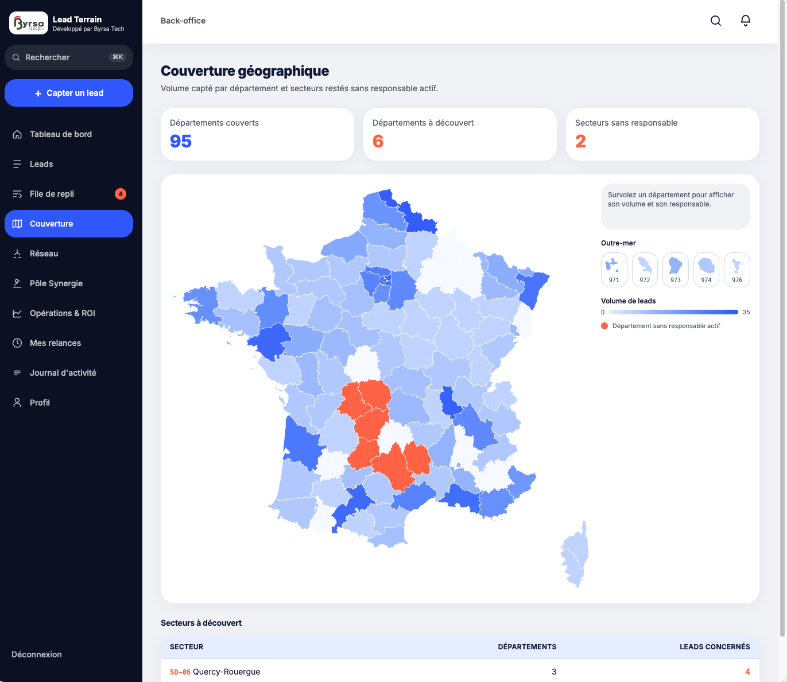Click the Quercy-Rouergue sector row
The width and height of the screenshot is (787, 682).
(460, 672)
